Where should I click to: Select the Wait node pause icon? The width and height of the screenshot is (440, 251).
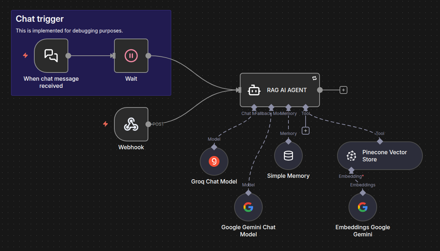pos(131,55)
